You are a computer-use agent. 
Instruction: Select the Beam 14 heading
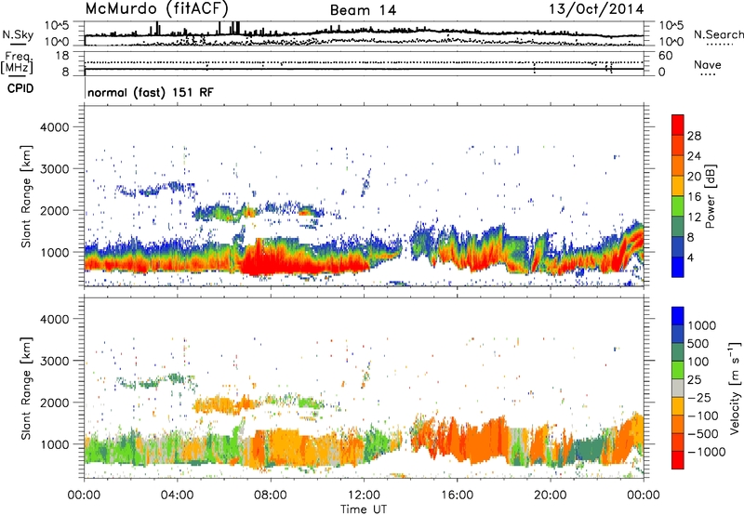[363, 10]
